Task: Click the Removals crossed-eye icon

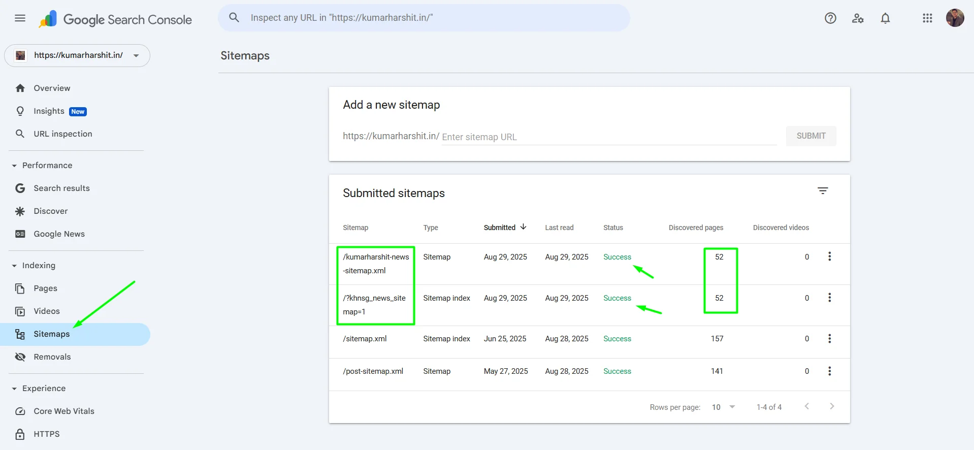Action: 20,357
